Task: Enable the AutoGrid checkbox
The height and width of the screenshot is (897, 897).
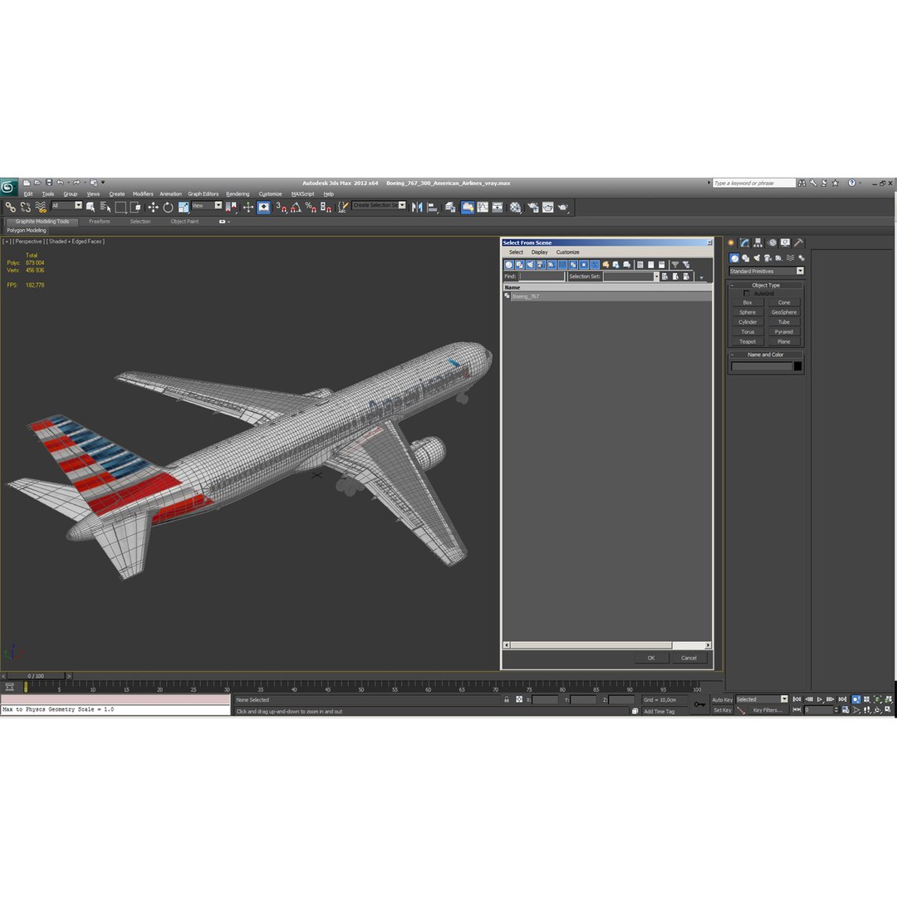Action: click(747, 293)
